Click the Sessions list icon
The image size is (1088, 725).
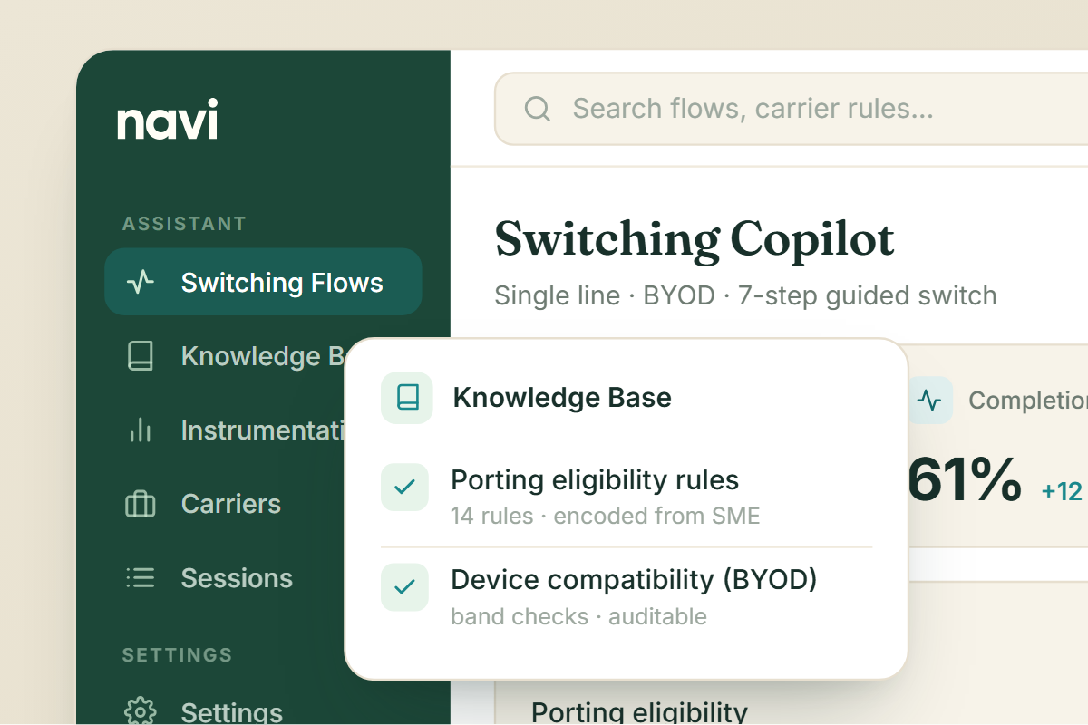140,577
